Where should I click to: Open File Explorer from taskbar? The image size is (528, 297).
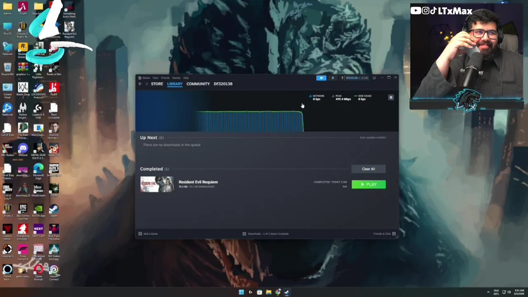[269, 292]
